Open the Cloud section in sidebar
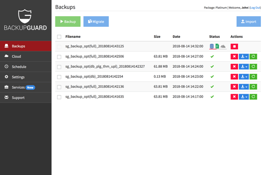The width and height of the screenshot is (264, 175). 26,56
